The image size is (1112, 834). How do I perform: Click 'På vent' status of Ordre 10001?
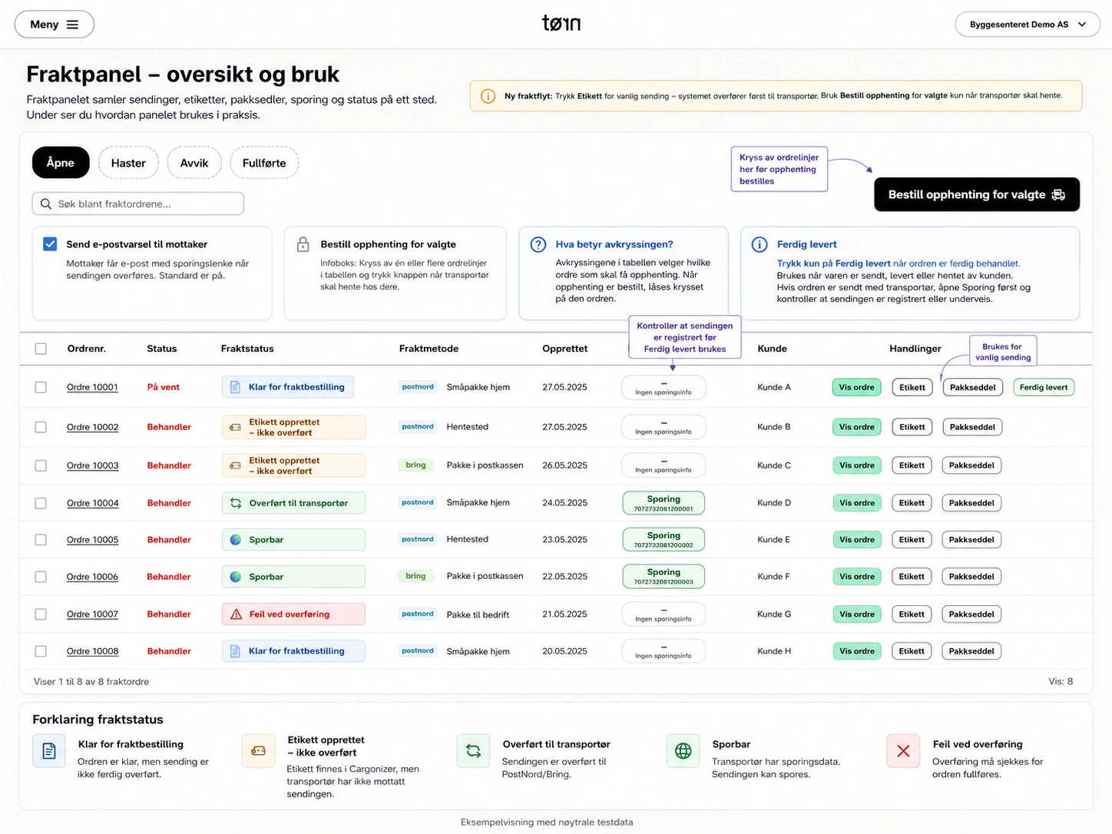pos(164,387)
